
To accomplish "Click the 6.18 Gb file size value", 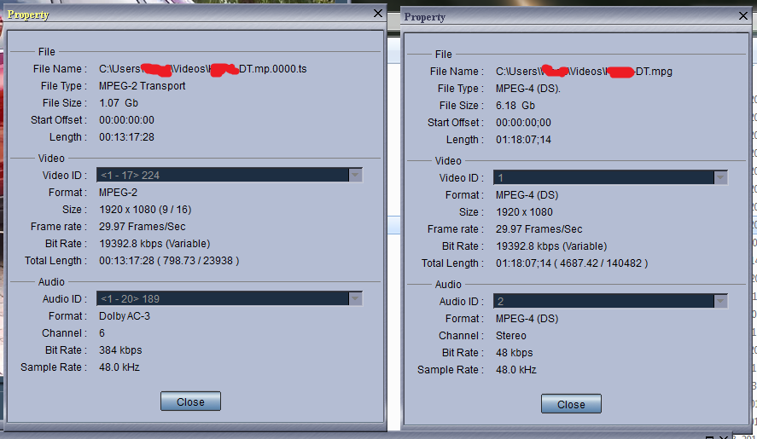I will tap(515, 105).
